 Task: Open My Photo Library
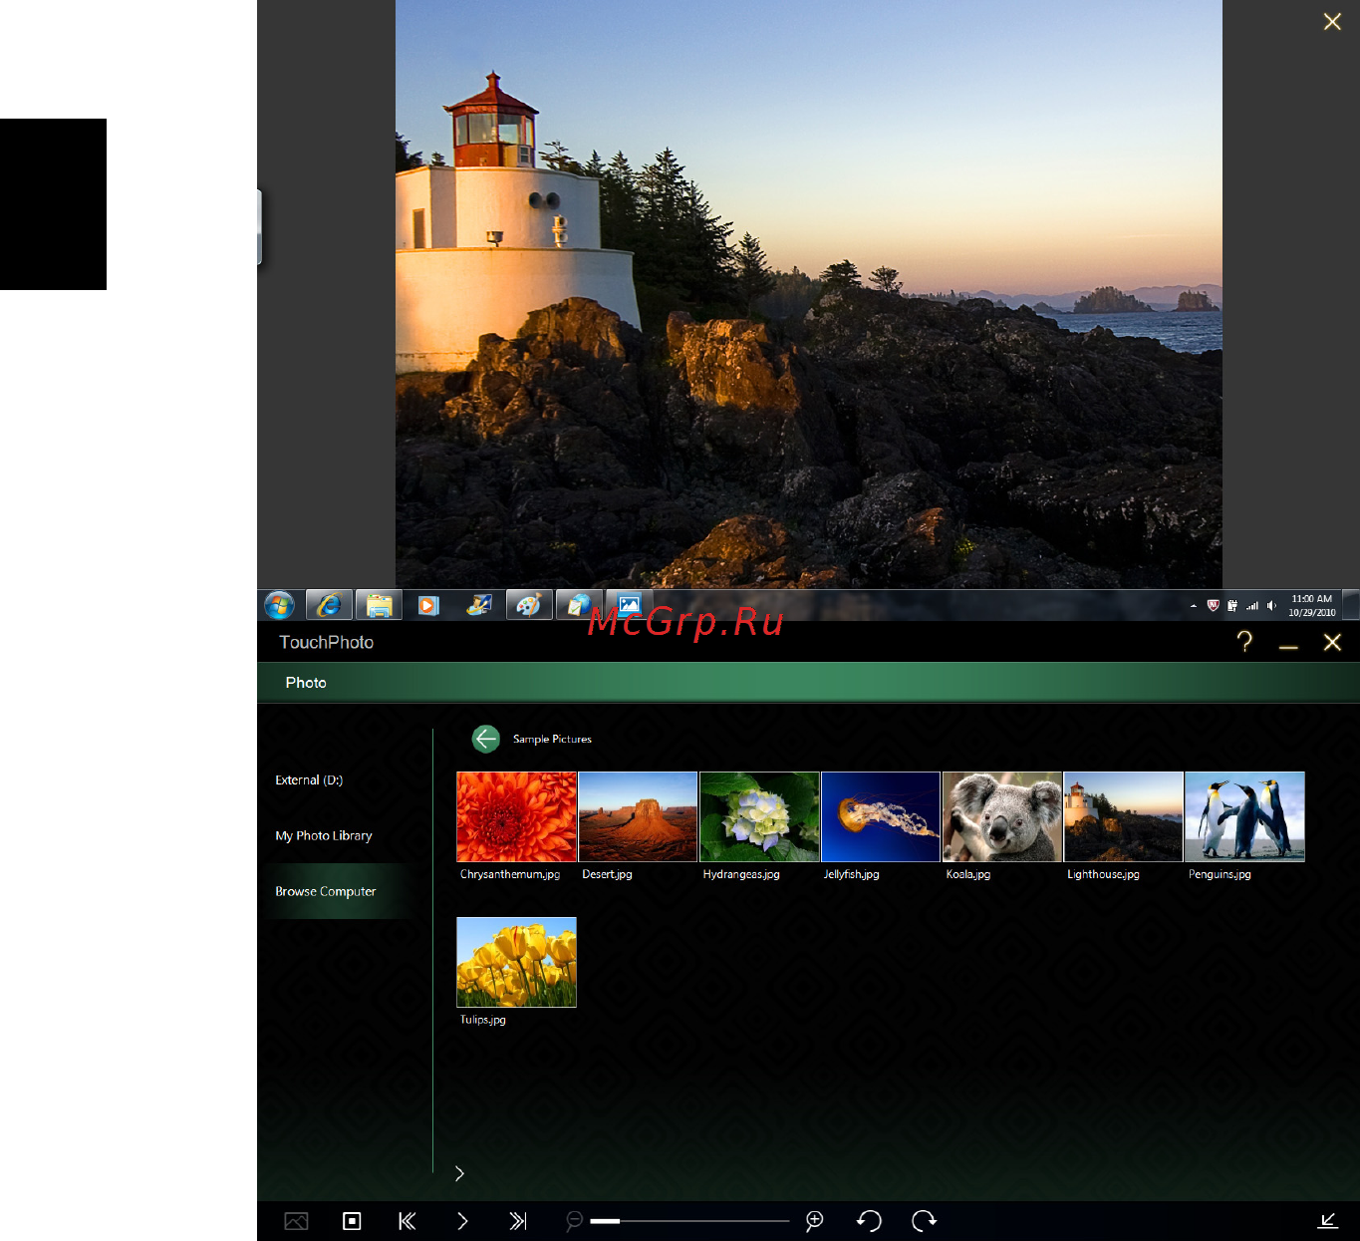[324, 836]
